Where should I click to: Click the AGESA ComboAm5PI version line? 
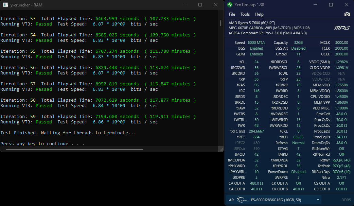pos(267,33)
